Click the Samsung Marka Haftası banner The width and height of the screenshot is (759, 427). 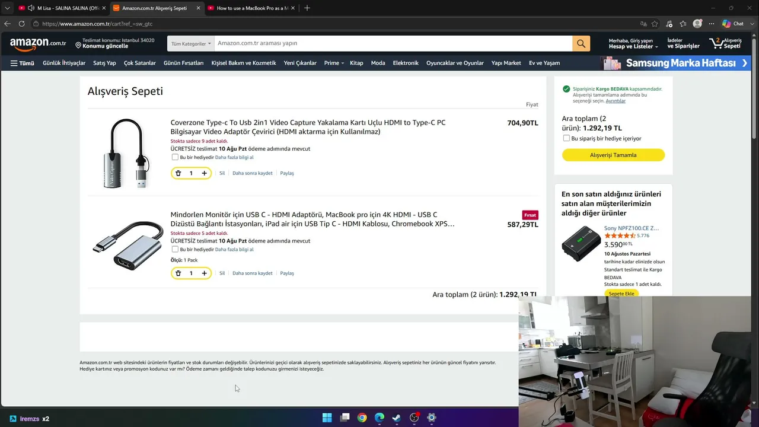pos(675,63)
